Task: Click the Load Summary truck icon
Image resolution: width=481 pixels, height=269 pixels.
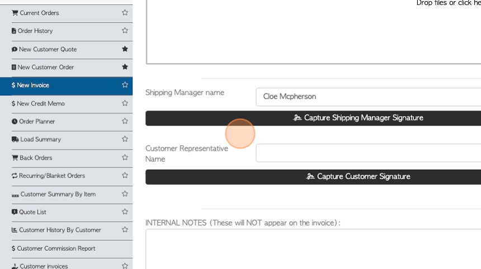Action: coord(15,140)
